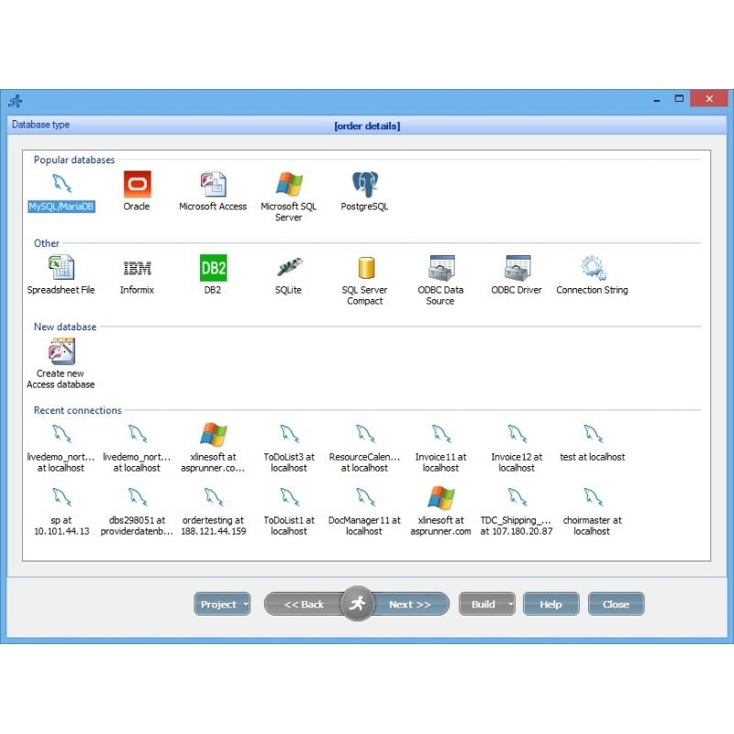Click the Create new Access database icon
The image size is (734, 734).
(61, 351)
